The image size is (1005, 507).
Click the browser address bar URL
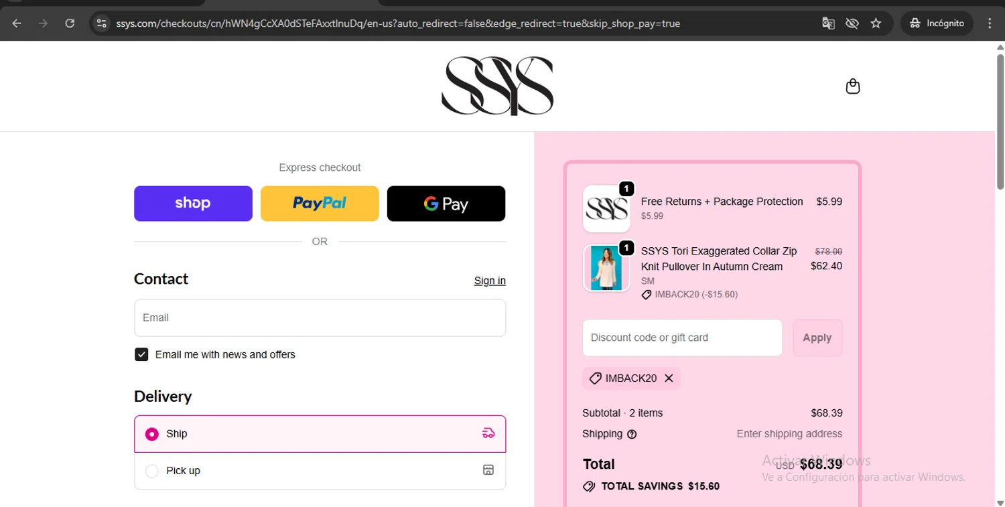click(398, 23)
